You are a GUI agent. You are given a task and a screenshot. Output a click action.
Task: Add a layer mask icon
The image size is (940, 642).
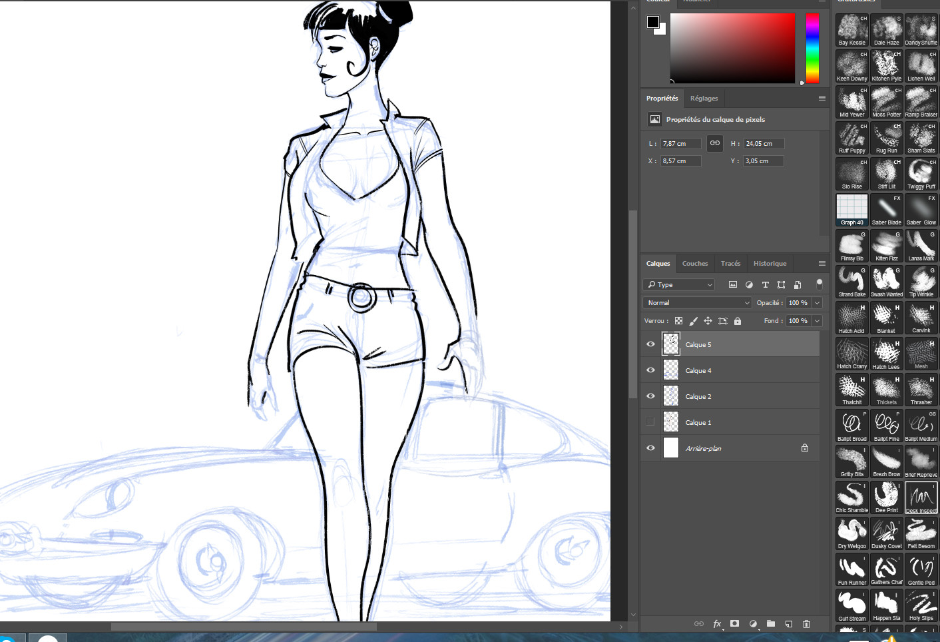pyautogui.click(x=734, y=624)
